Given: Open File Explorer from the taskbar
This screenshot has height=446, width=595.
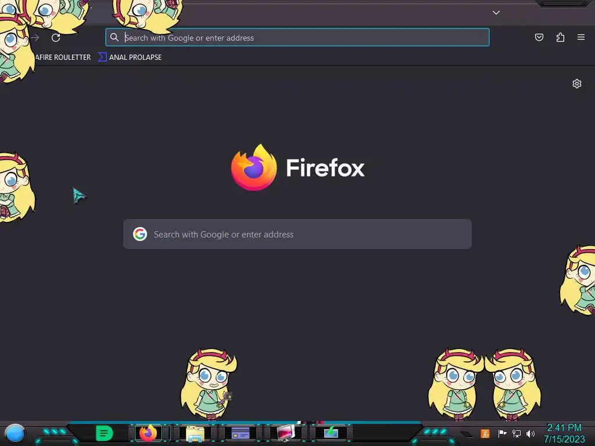Looking at the screenshot, I should tap(195, 433).
